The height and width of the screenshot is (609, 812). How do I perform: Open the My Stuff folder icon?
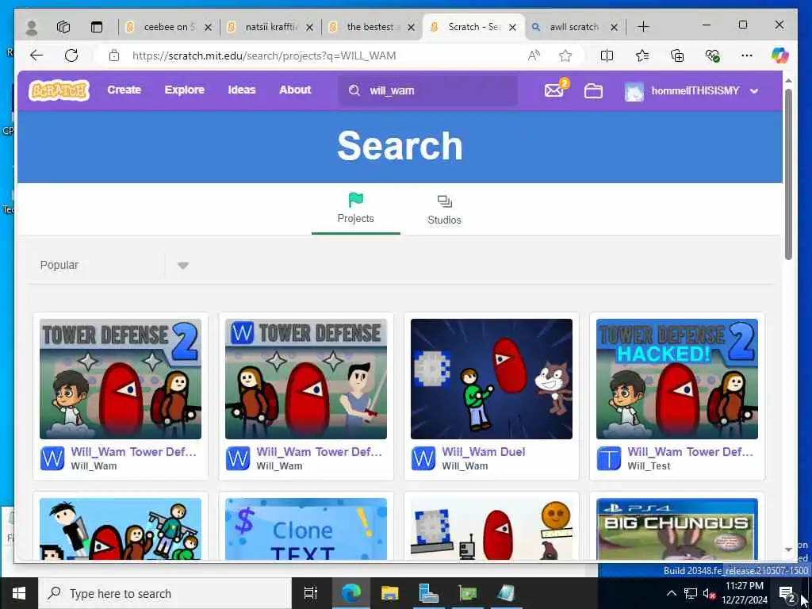593,90
